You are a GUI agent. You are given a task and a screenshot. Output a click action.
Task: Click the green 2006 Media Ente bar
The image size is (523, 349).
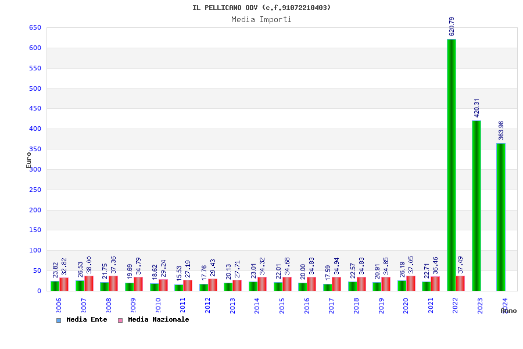click(x=55, y=286)
